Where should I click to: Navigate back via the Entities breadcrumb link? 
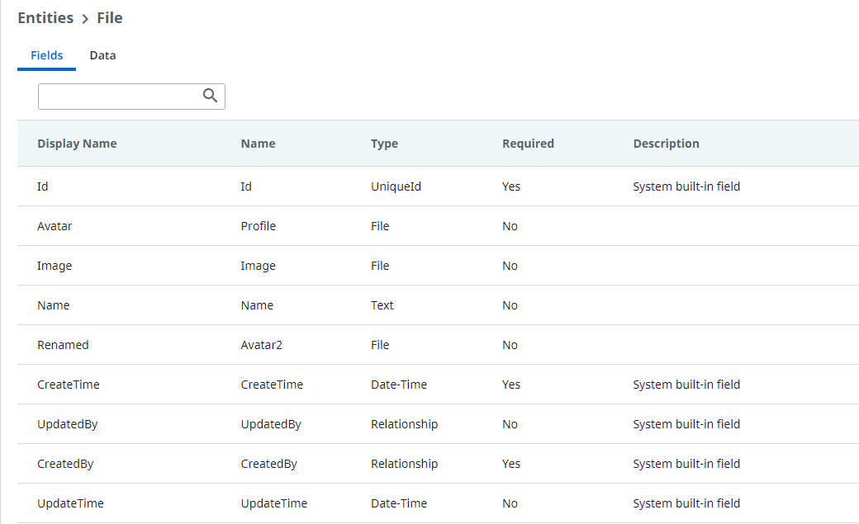tap(45, 17)
